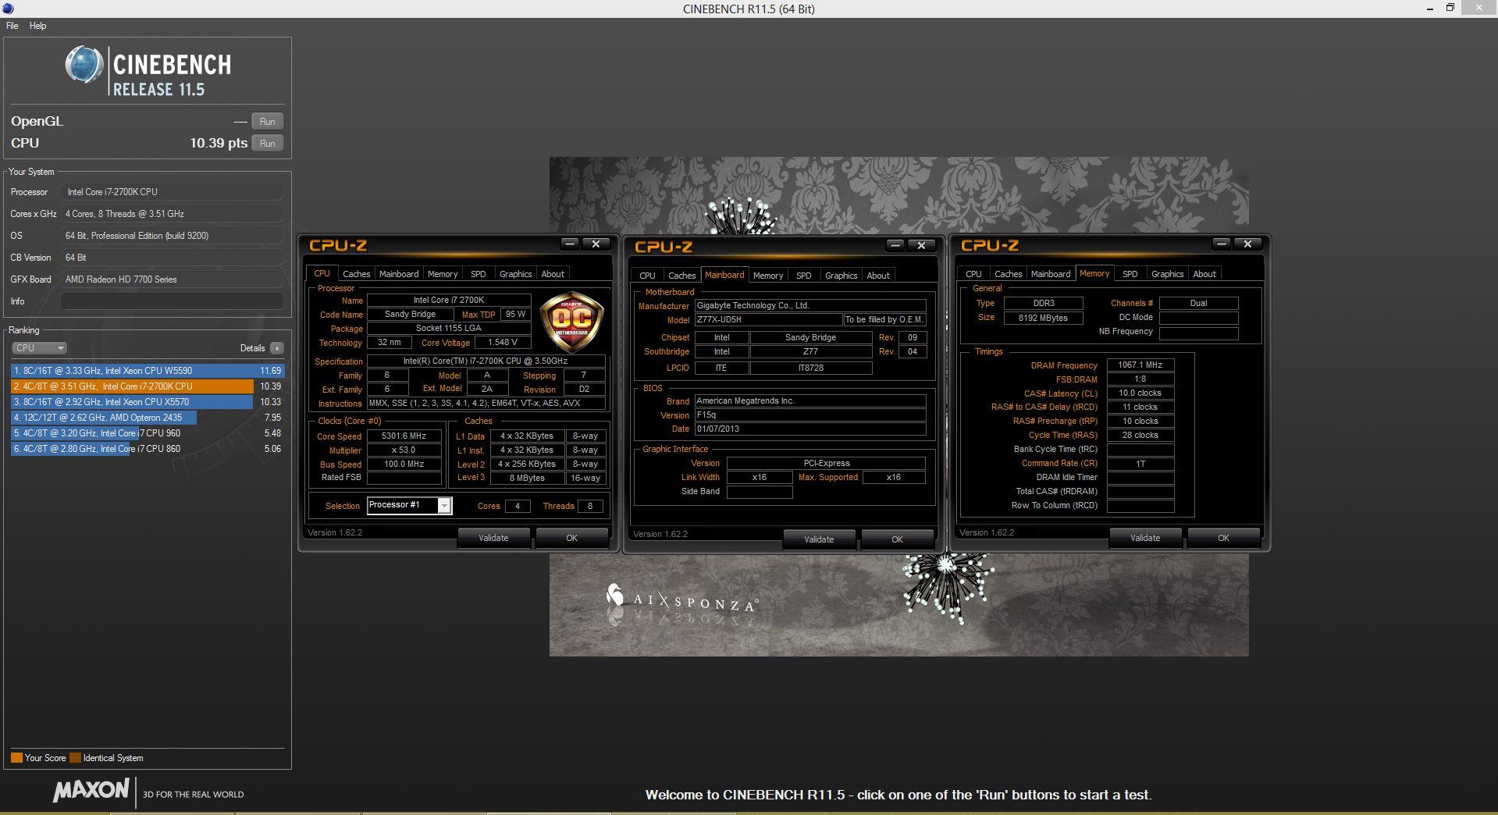Viewport: 1498px width, 815px height.
Task: Click Validate in the right CPU-Z window
Action: point(1145,538)
